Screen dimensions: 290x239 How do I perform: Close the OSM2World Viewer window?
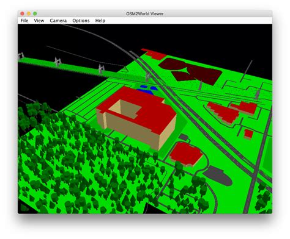23,13
